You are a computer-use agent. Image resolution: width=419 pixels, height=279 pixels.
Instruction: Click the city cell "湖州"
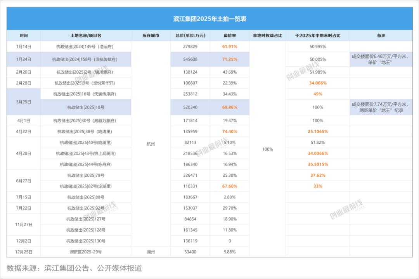pyautogui.click(x=151, y=252)
